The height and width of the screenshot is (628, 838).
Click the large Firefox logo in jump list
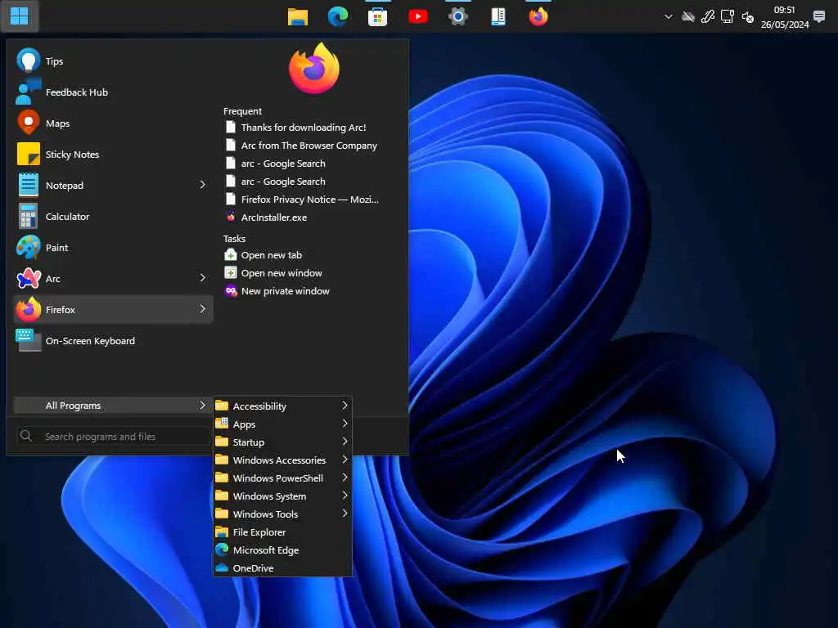point(314,69)
